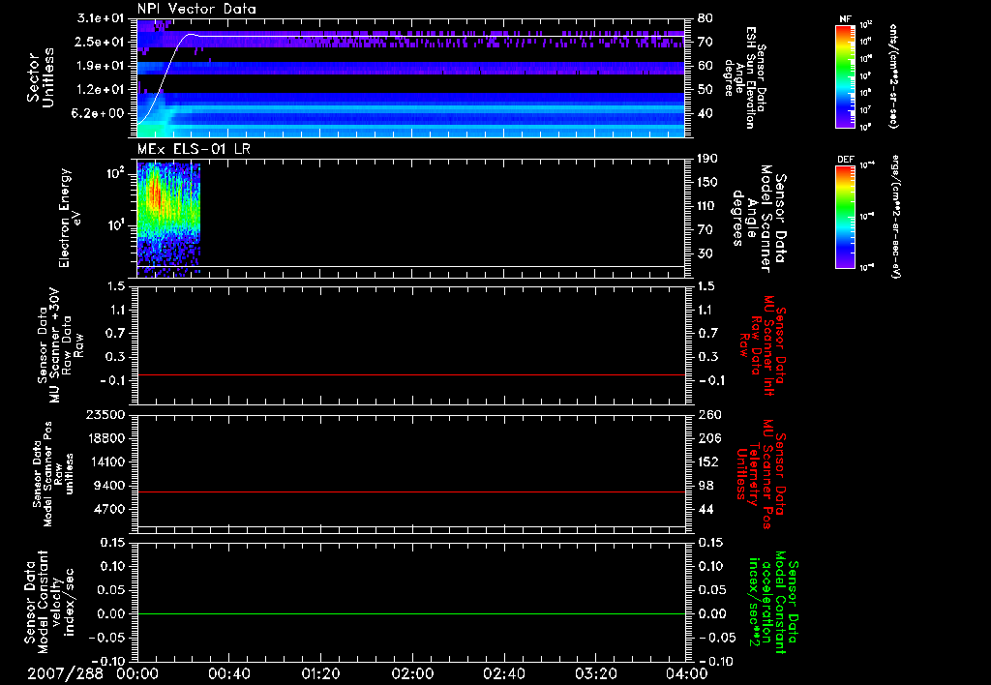Click the '00:40' time tick label
Viewport: 991px width, 685px height.
tap(228, 674)
